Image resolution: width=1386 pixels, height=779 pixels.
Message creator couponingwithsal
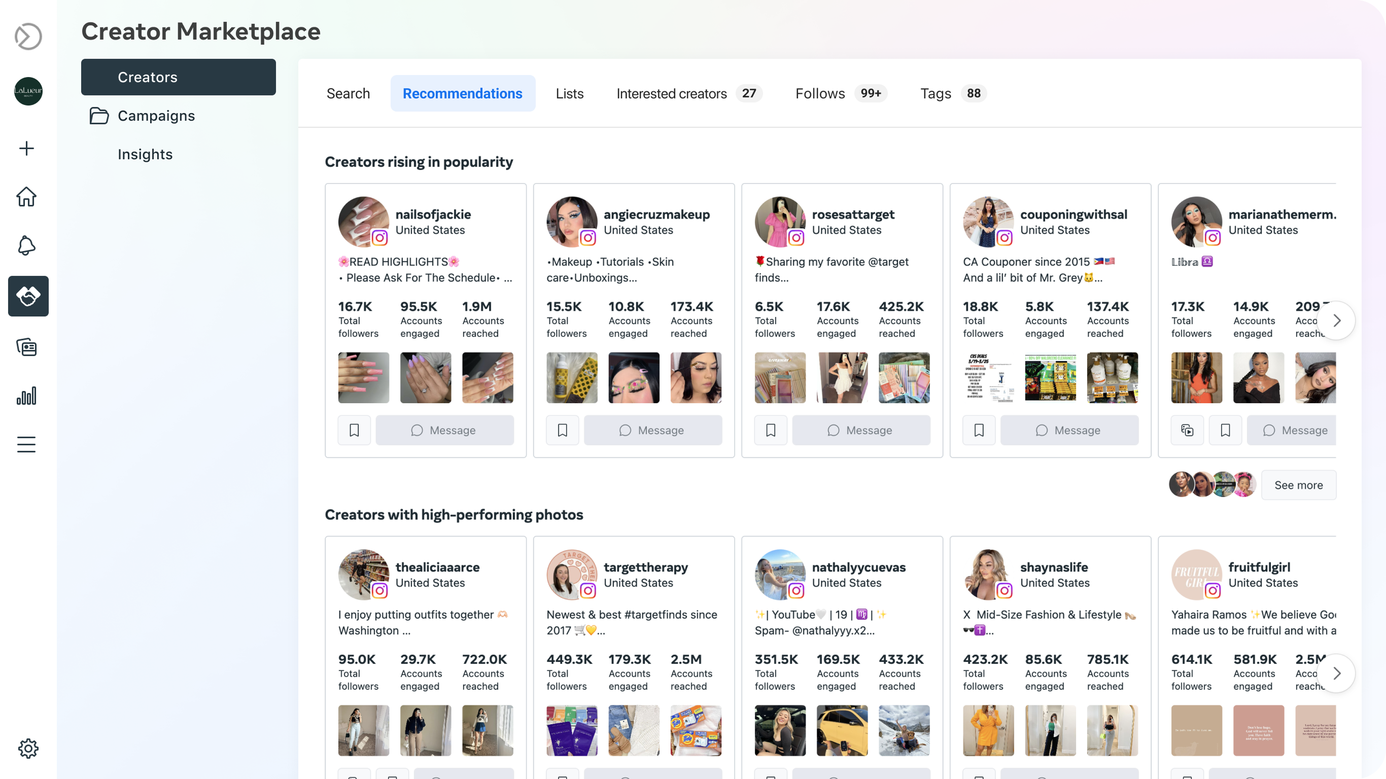click(x=1069, y=430)
